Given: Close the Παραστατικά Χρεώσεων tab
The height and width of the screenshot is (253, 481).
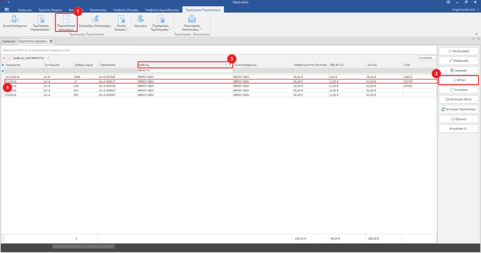Looking at the screenshot, I should tap(51, 41).
